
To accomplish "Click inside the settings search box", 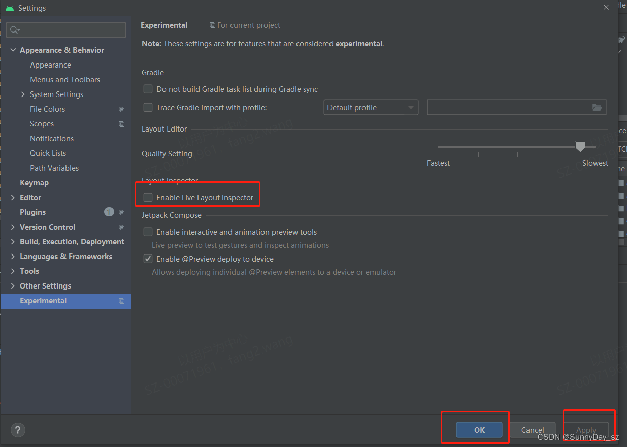I will pos(66,30).
